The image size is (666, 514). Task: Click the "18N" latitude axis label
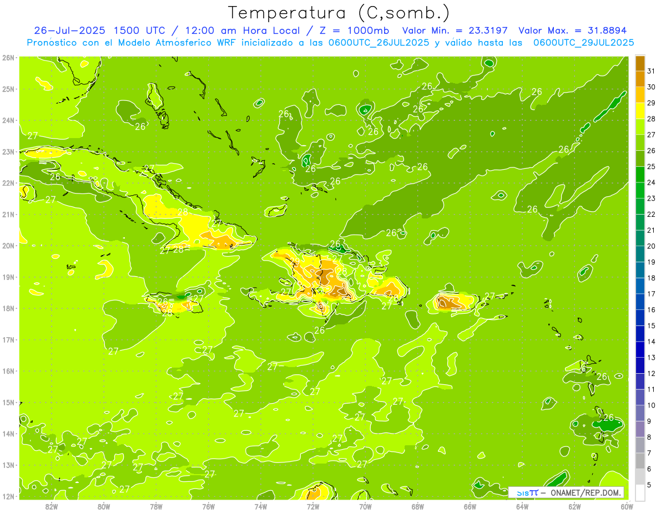8,308
